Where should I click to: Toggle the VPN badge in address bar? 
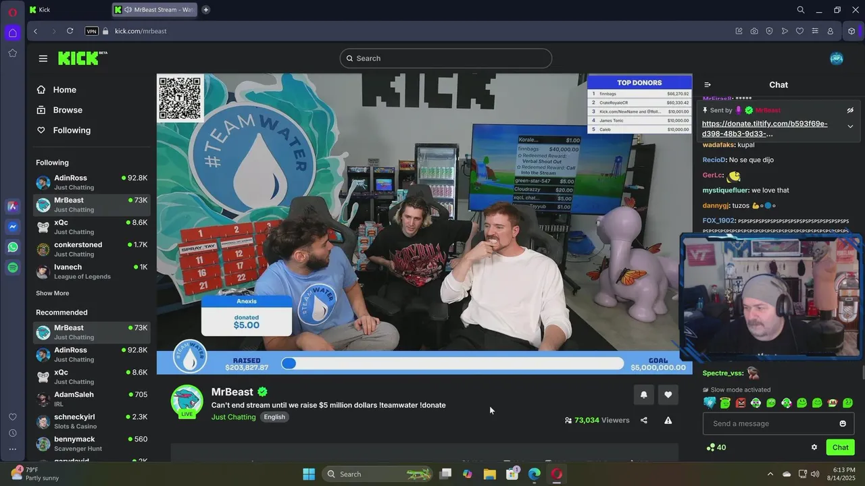[x=92, y=31]
